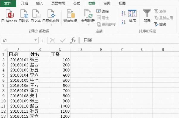Sort ascending with the A-Z icon

pyautogui.click(x=123, y=13)
